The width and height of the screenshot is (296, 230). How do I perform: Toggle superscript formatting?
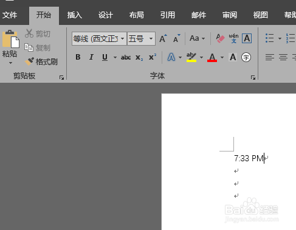pos(153,57)
